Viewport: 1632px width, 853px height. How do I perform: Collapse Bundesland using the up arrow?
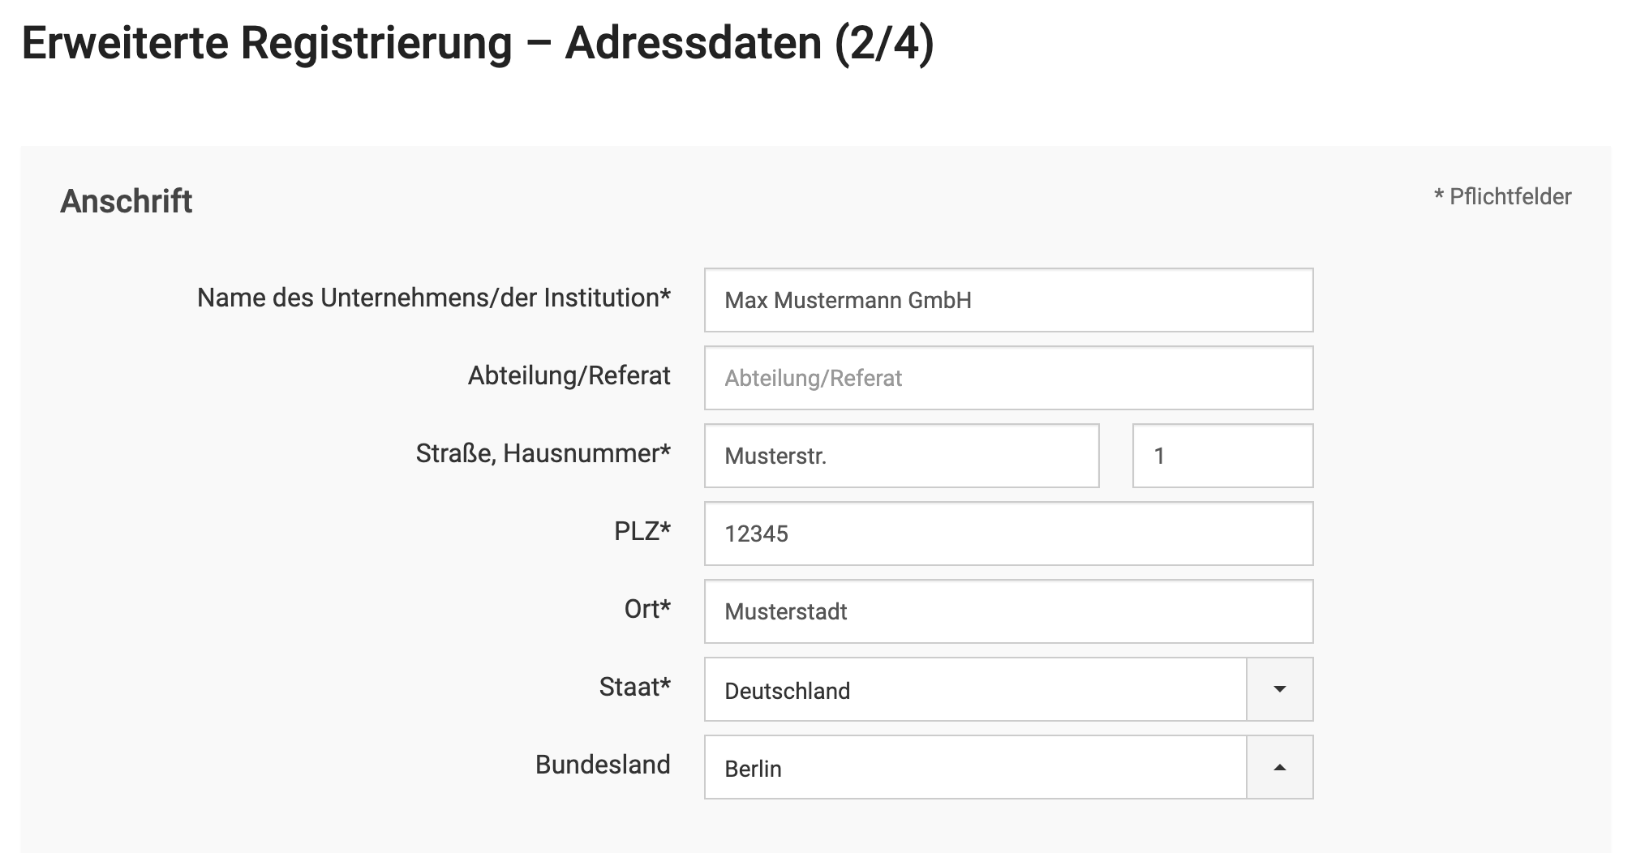pos(1280,767)
